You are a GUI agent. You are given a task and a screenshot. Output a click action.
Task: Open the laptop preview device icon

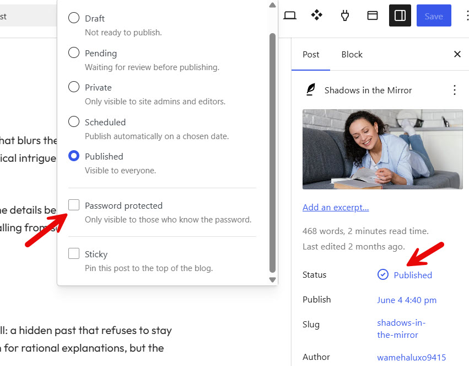coord(289,15)
